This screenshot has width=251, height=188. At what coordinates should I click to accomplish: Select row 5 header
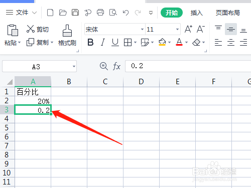pyautogui.click(x=7, y=128)
